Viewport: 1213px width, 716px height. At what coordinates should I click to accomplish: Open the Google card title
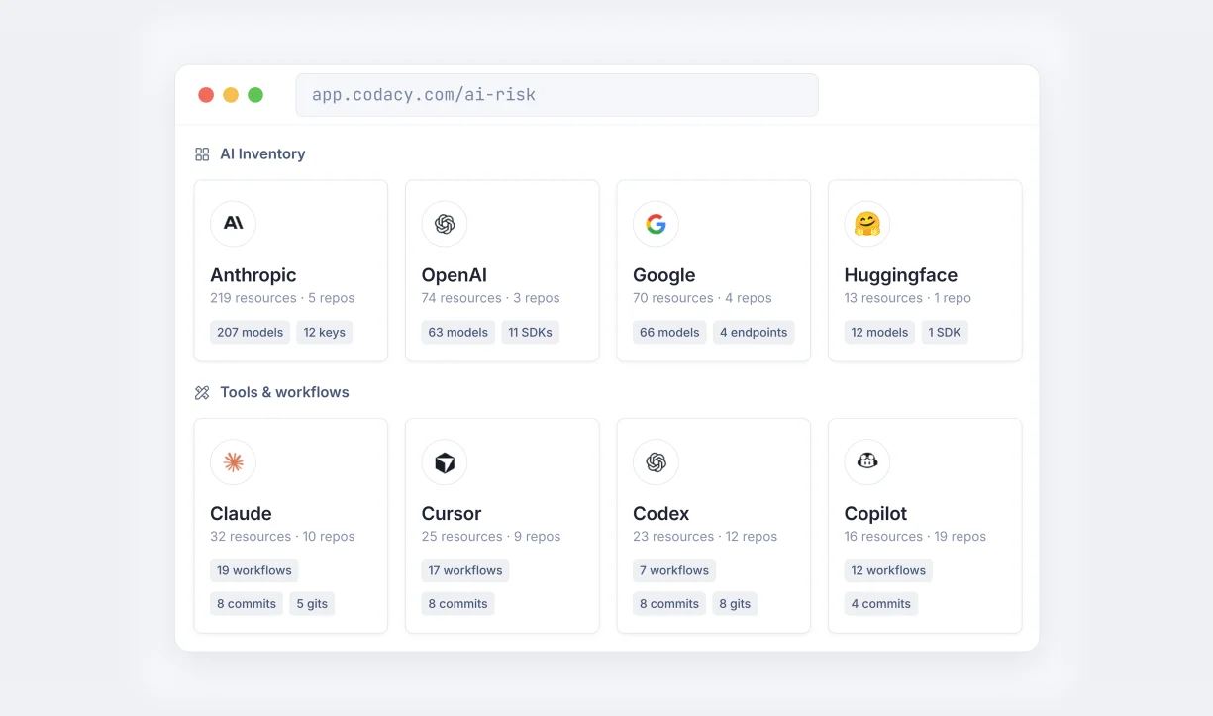tap(664, 275)
